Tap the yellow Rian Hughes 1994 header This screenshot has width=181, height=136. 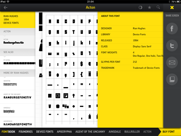point(18,20)
